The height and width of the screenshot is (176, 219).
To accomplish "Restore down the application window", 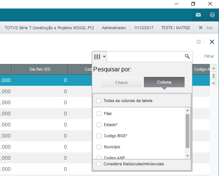I will pos(193,4).
